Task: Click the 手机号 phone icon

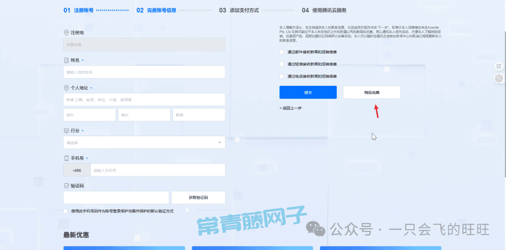Action: point(67,158)
